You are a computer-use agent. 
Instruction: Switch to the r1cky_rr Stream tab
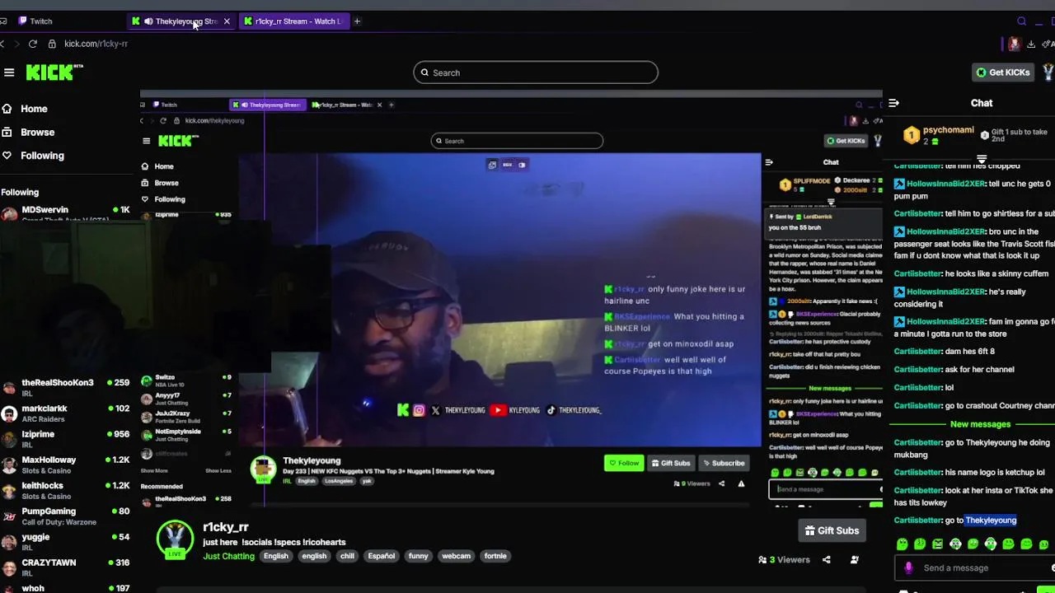[293, 21]
